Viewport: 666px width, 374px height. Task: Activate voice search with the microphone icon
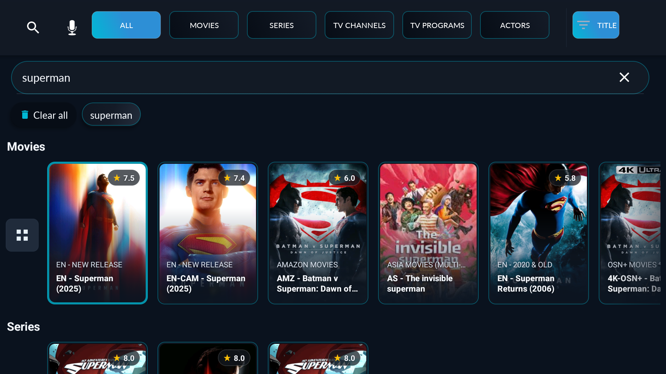[x=72, y=27]
